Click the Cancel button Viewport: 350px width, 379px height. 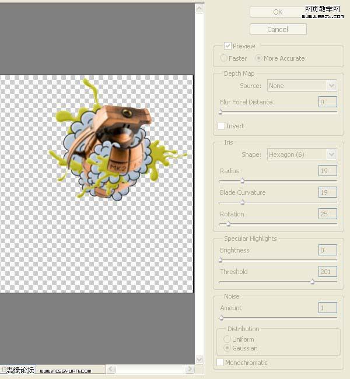coord(278,30)
